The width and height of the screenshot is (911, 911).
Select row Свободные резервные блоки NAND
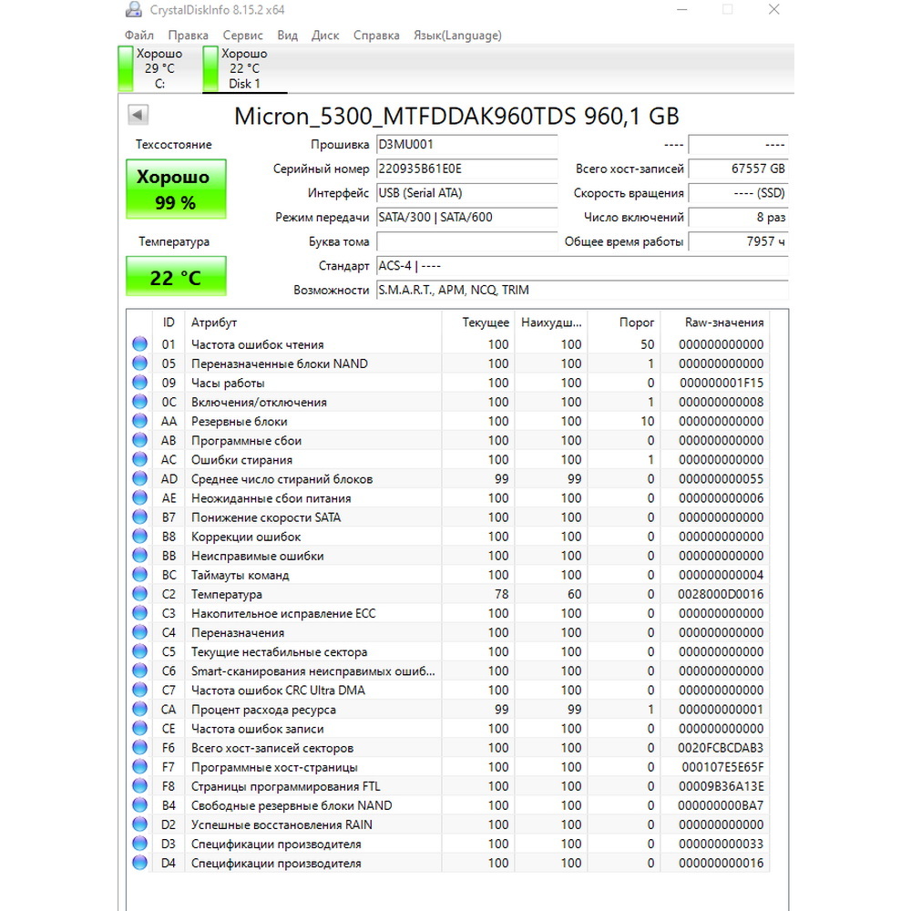click(448, 805)
